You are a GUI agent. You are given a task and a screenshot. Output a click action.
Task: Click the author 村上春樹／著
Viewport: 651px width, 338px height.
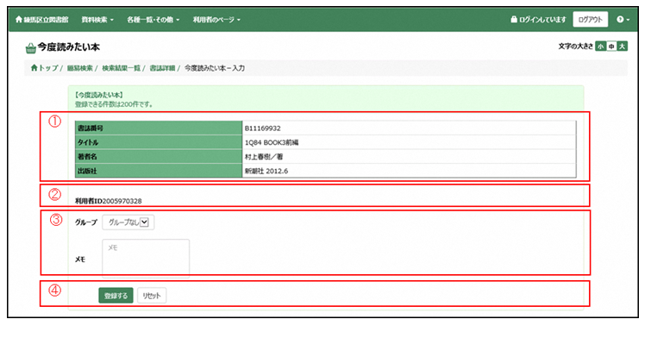(264, 157)
